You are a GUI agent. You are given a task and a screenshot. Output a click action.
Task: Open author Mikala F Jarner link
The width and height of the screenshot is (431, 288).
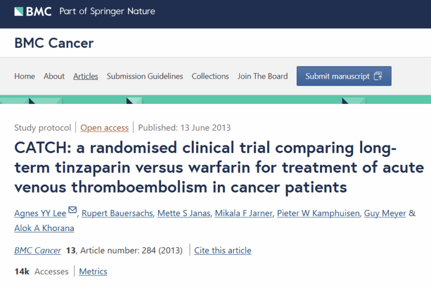tap(244, 213)
